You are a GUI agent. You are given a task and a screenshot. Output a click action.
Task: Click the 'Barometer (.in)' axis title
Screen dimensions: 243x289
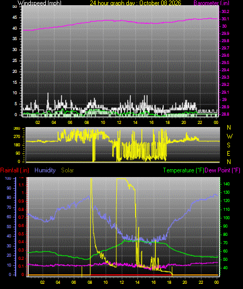pyautogui.click(x=211, y=3)
